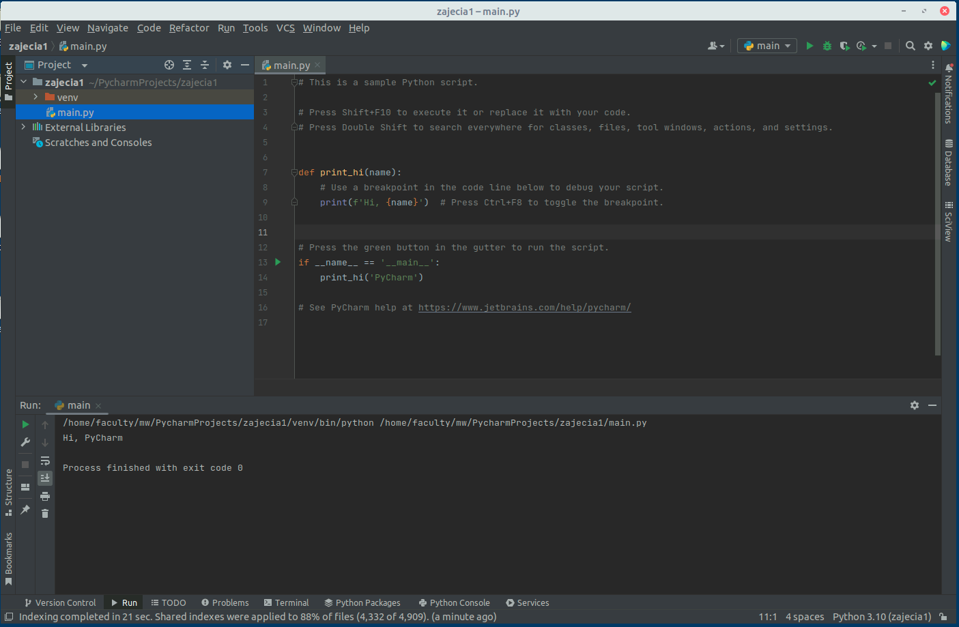959x627 pixels.
Task: Toggle the Project side tool window
Action: [8, 81]
